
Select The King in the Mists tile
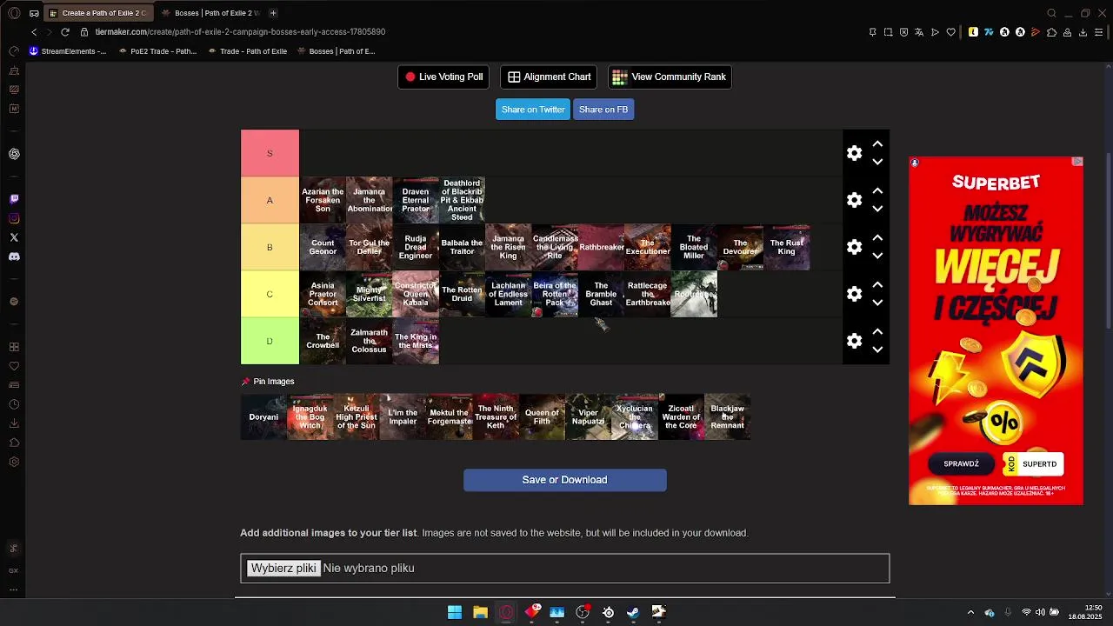pyautogui.click(x=416, y=341)
